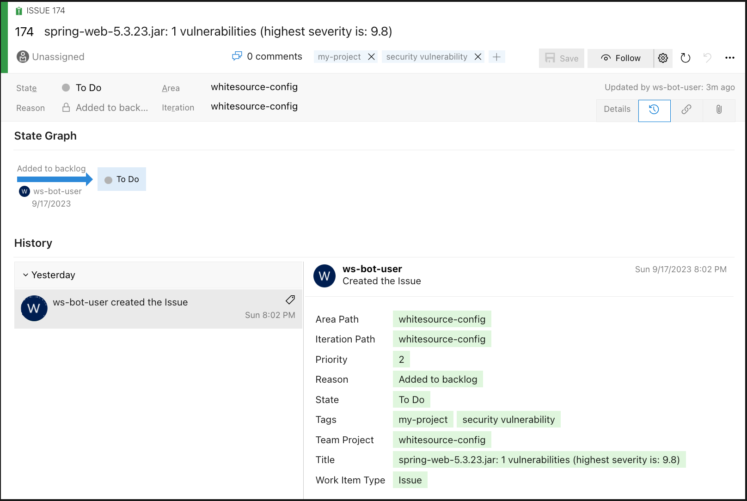Screen dimensions: 747x501
Task: Click the settings gear next to Follow
Action: [x=663, y=58]
